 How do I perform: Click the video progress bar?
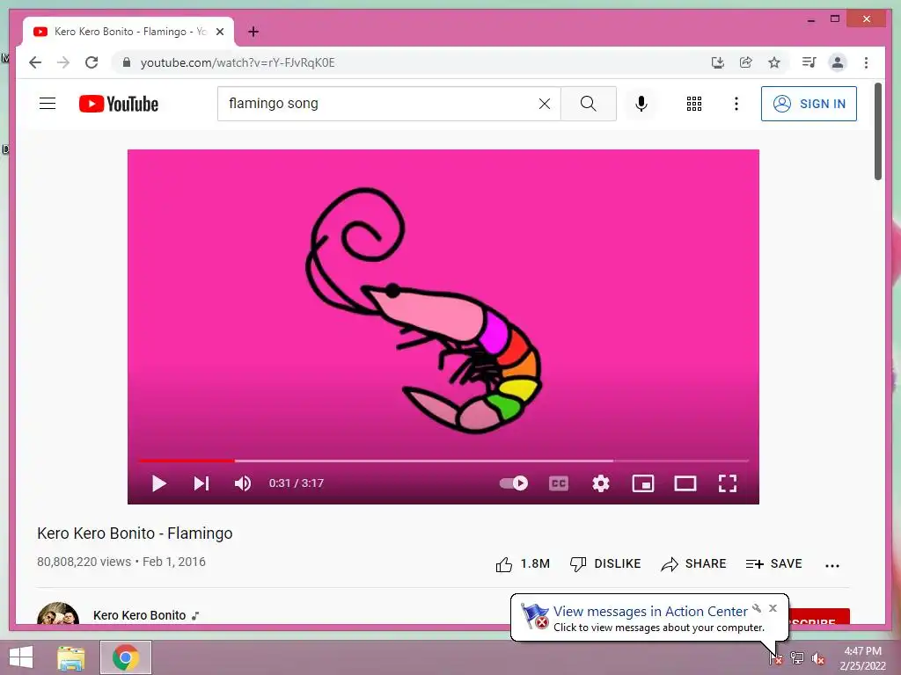pos(443,461)
